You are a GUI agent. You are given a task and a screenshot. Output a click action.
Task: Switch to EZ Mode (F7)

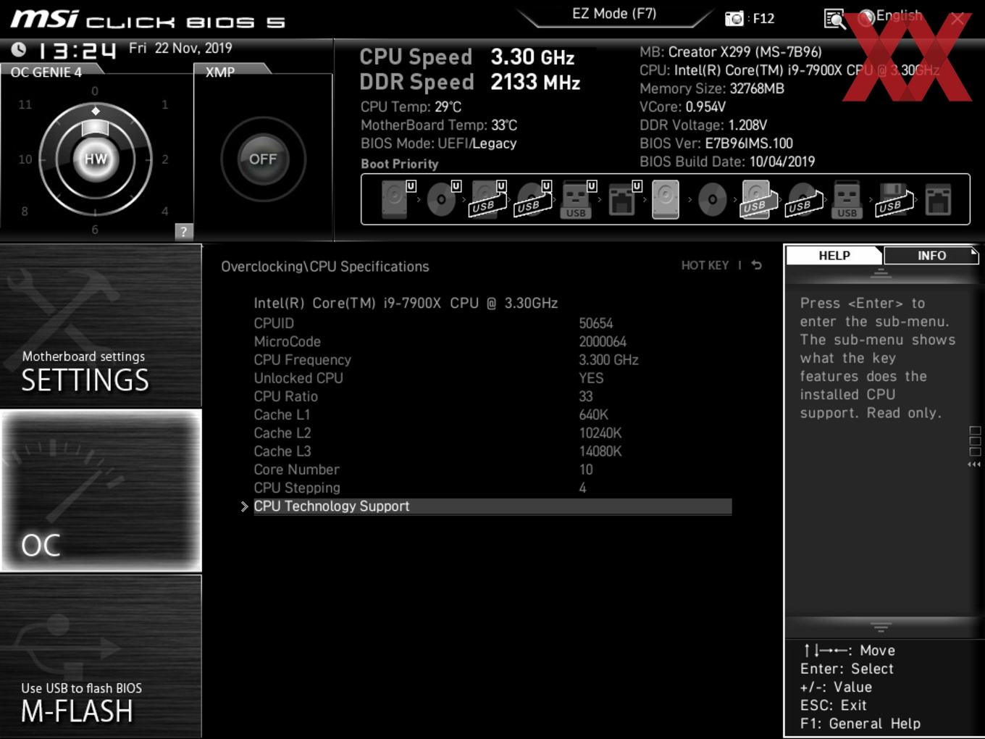614,14
